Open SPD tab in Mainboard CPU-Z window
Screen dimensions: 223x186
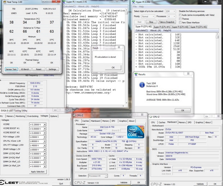pos(189,123)
